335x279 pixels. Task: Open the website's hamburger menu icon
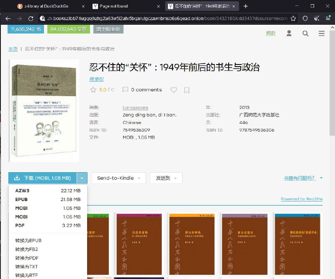(322, 34)
